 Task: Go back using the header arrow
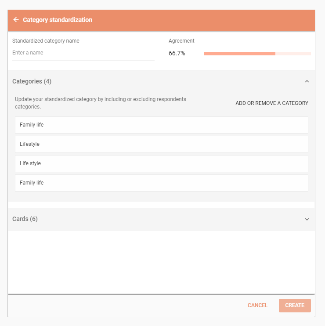tap(16, 20)
